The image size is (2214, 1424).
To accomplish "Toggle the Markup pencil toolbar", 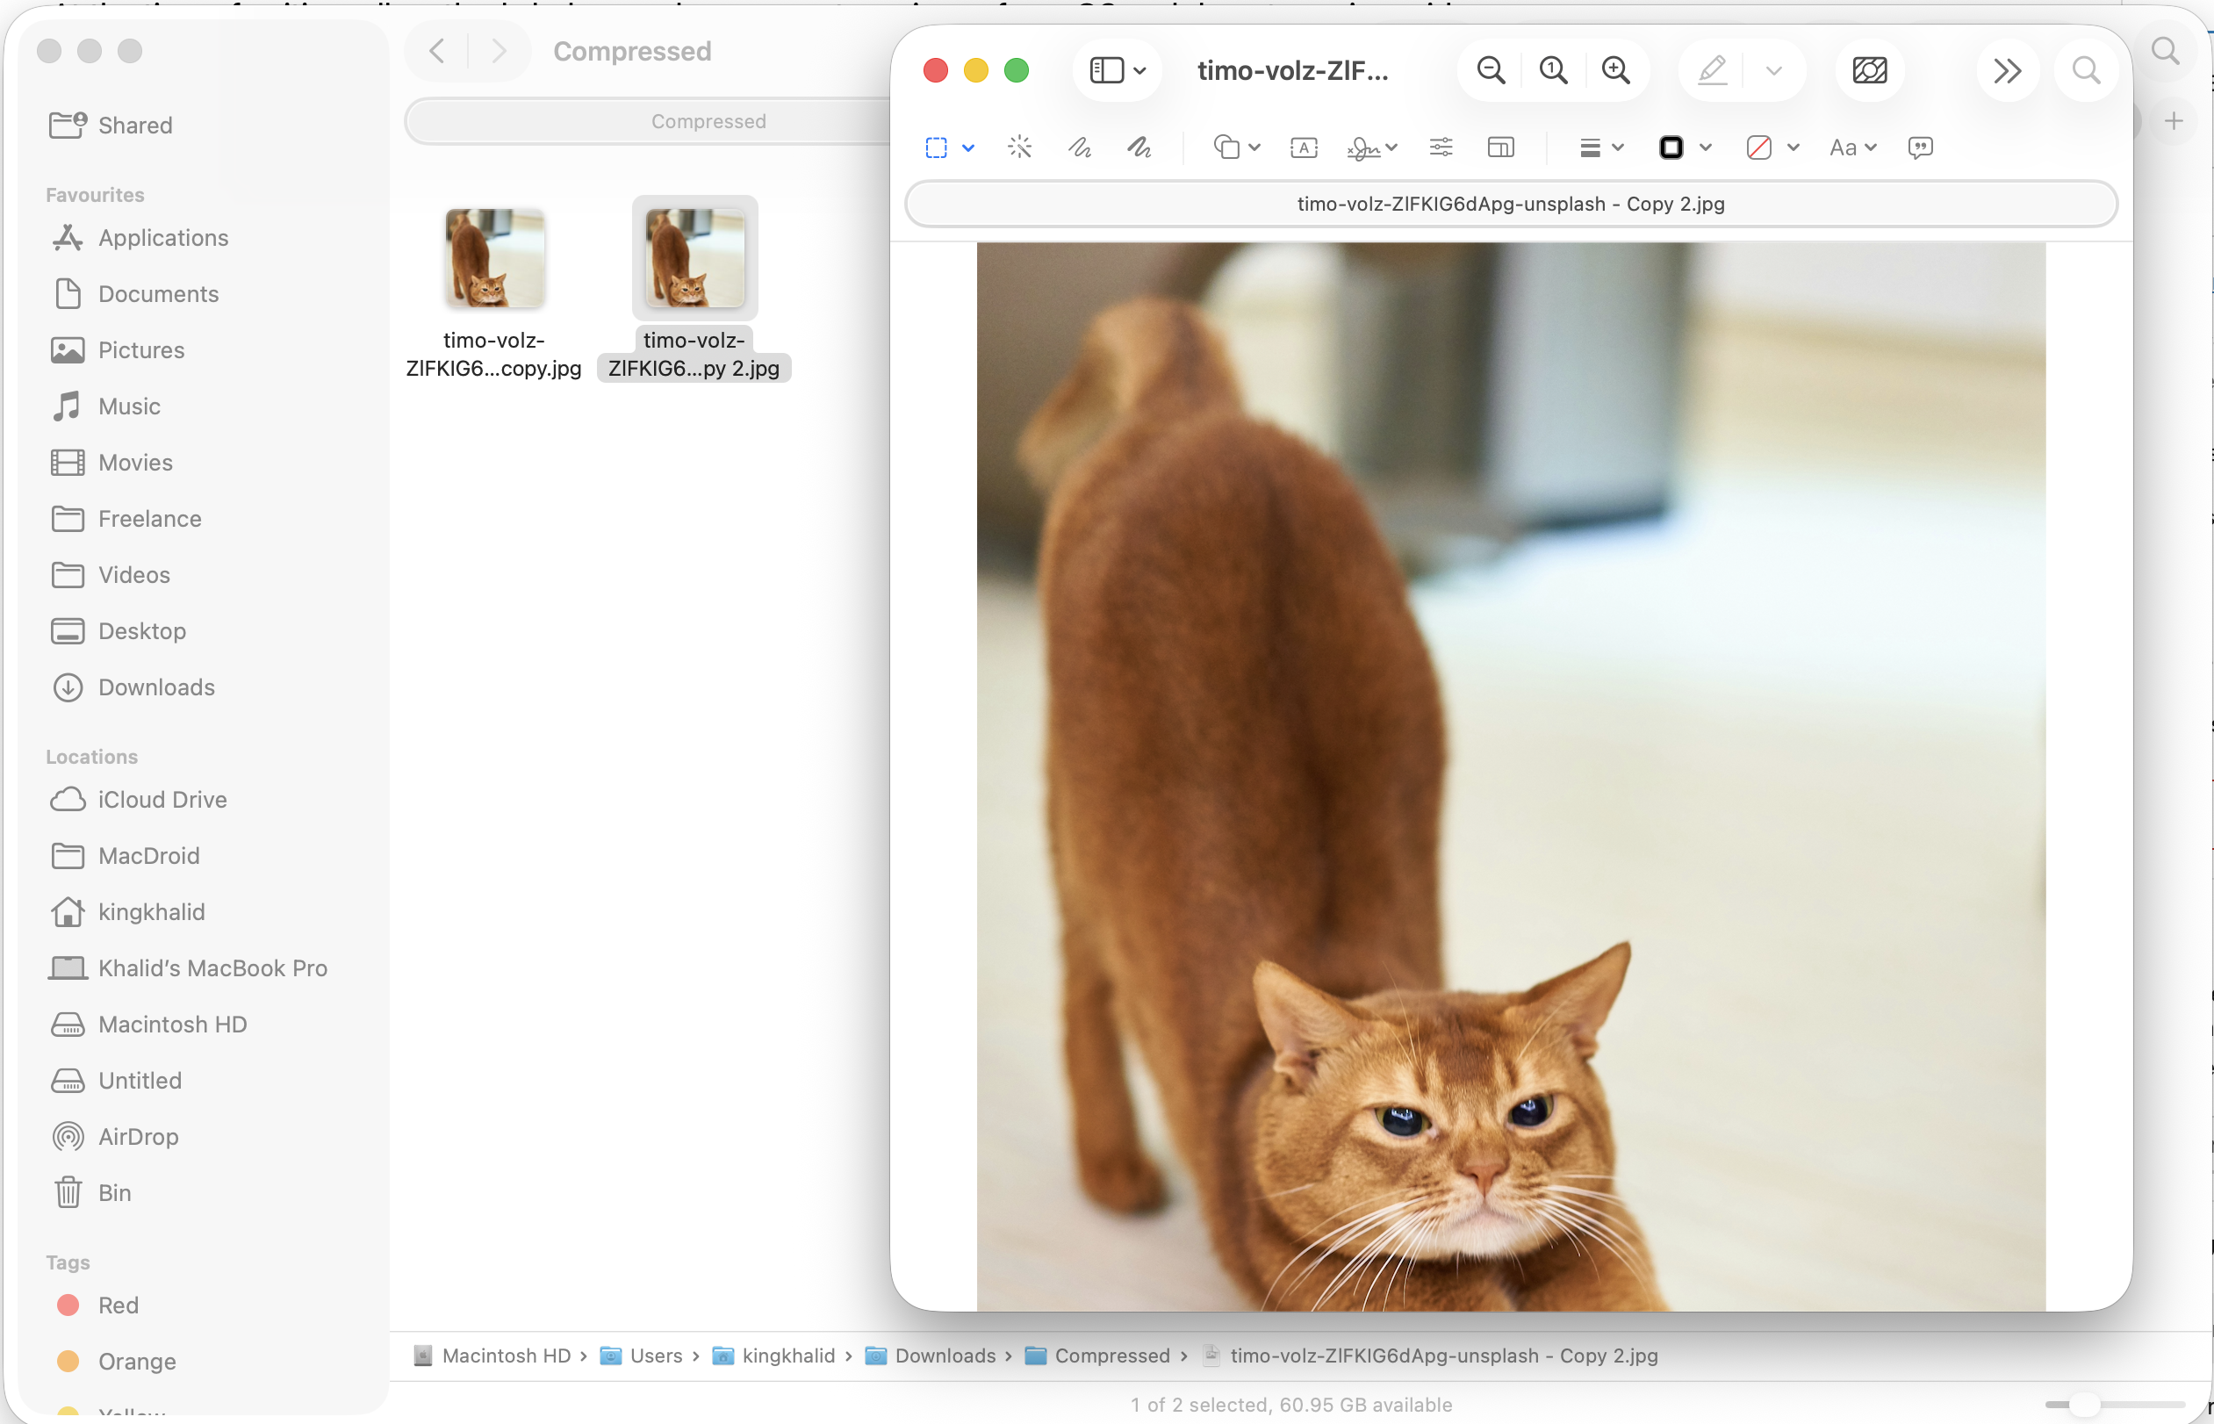I will pyautogui.click(x=1712, y=70).
